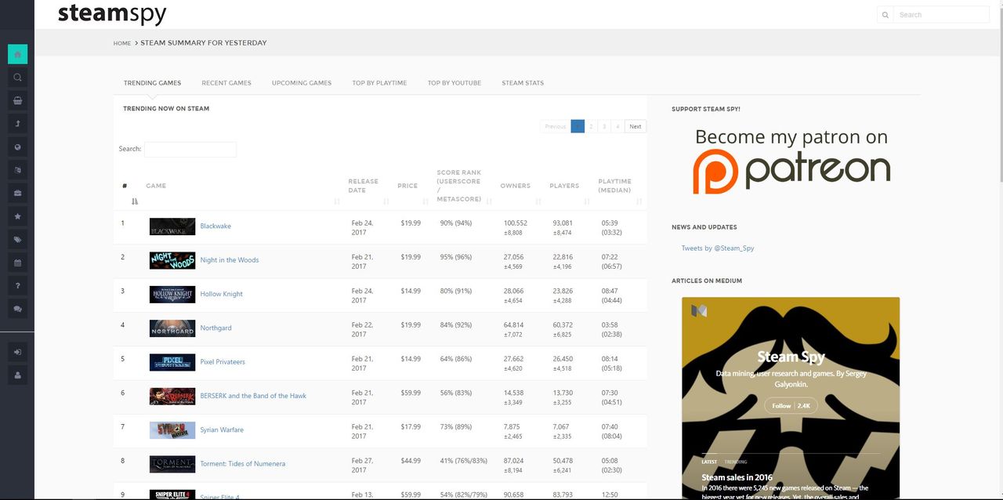Sort table by Owners column

pos(520,187)
